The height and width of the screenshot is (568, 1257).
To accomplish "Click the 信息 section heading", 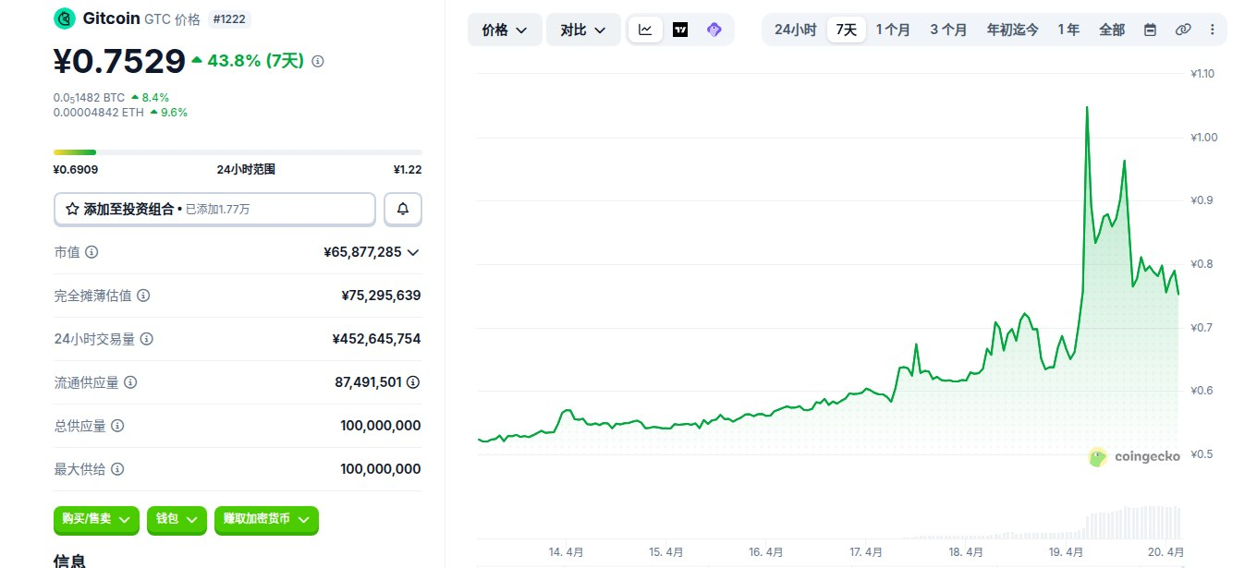I will pyautogui.click(x=70, y=561).
